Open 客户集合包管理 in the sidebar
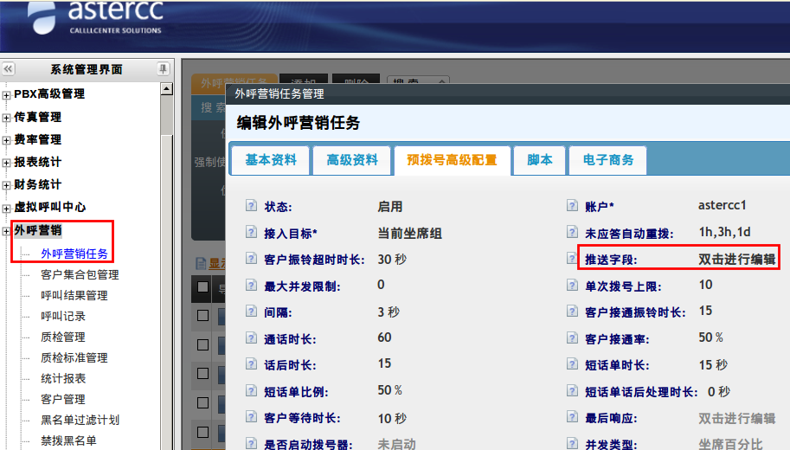This screenshot has height=450, width=790. [x=80, y=274]
